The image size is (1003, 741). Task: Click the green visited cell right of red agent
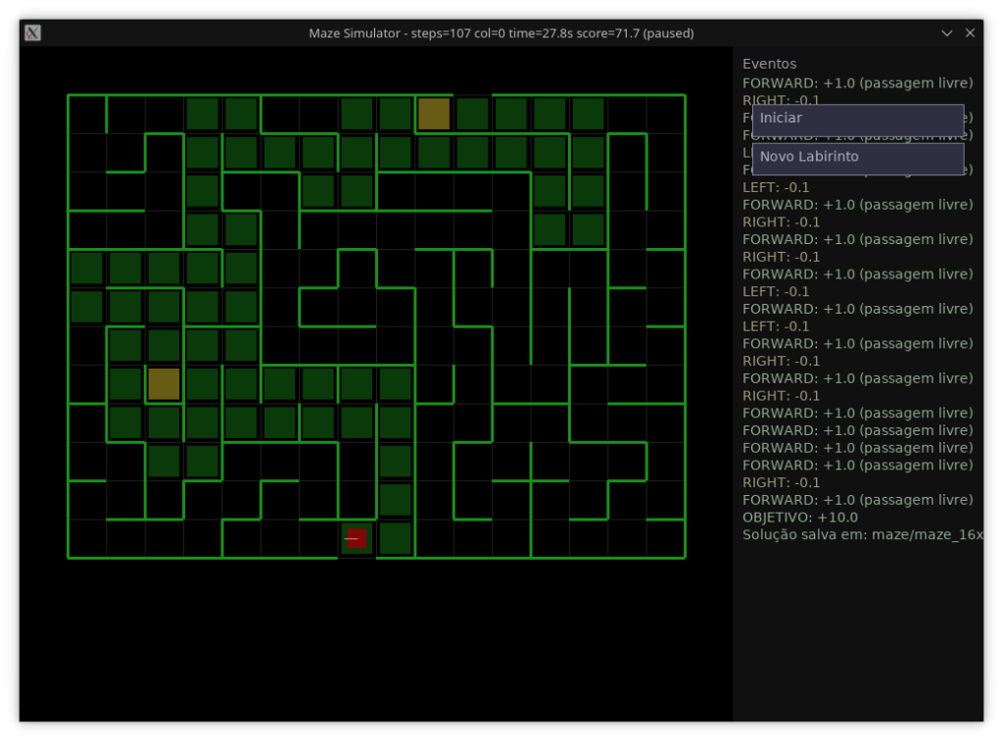click(396, 538)
